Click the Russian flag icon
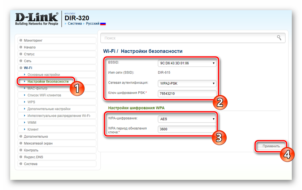Viewport: 302px width, 190px height. [x=103, y=24]
